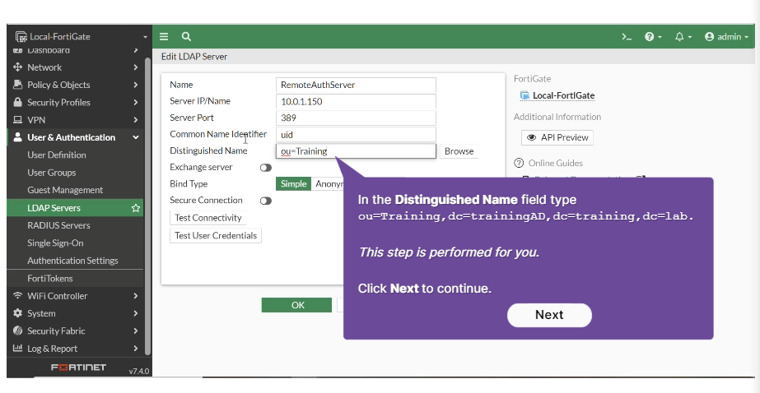Open Authentication Settings menu item

click(72, 261)
